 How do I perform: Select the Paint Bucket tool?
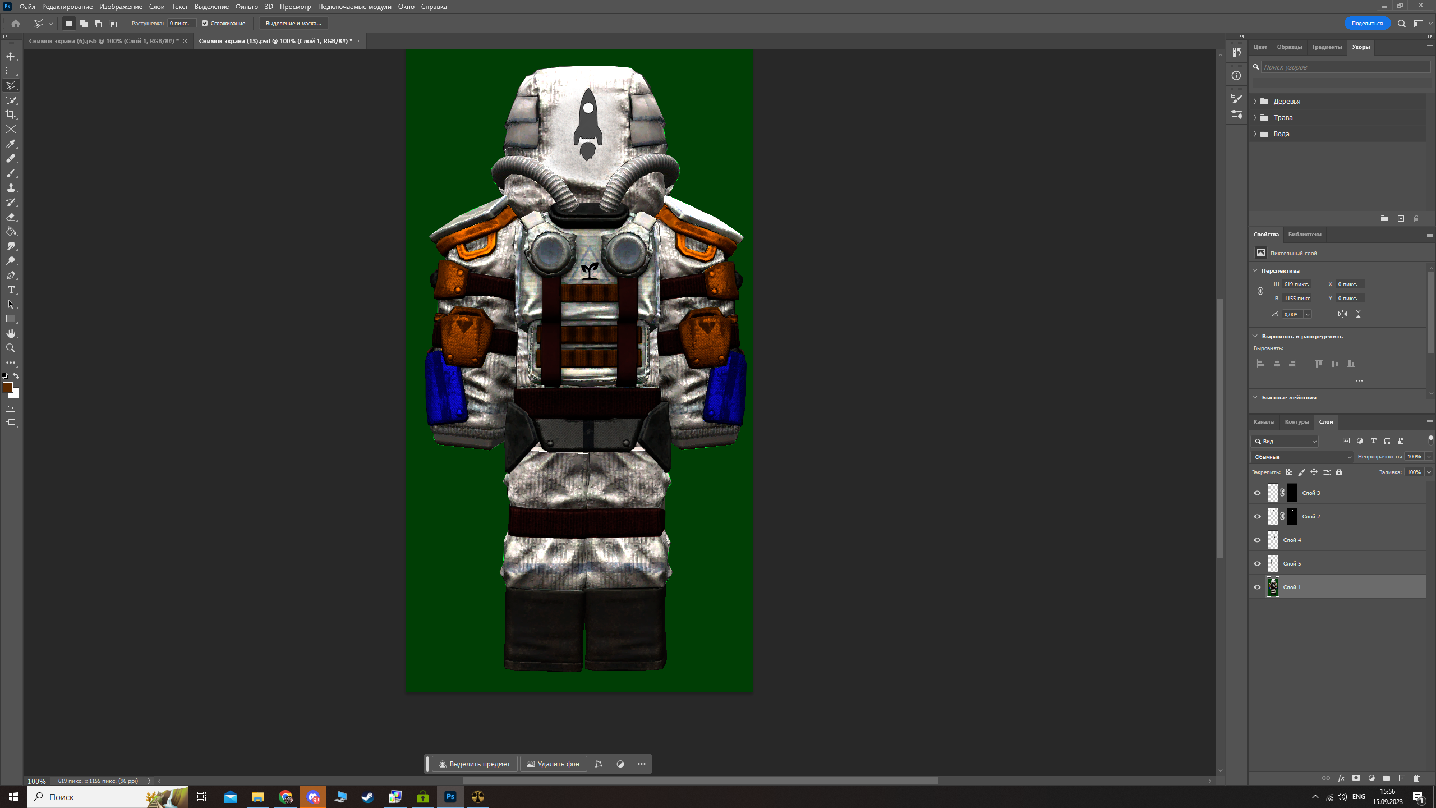(11, 232)
